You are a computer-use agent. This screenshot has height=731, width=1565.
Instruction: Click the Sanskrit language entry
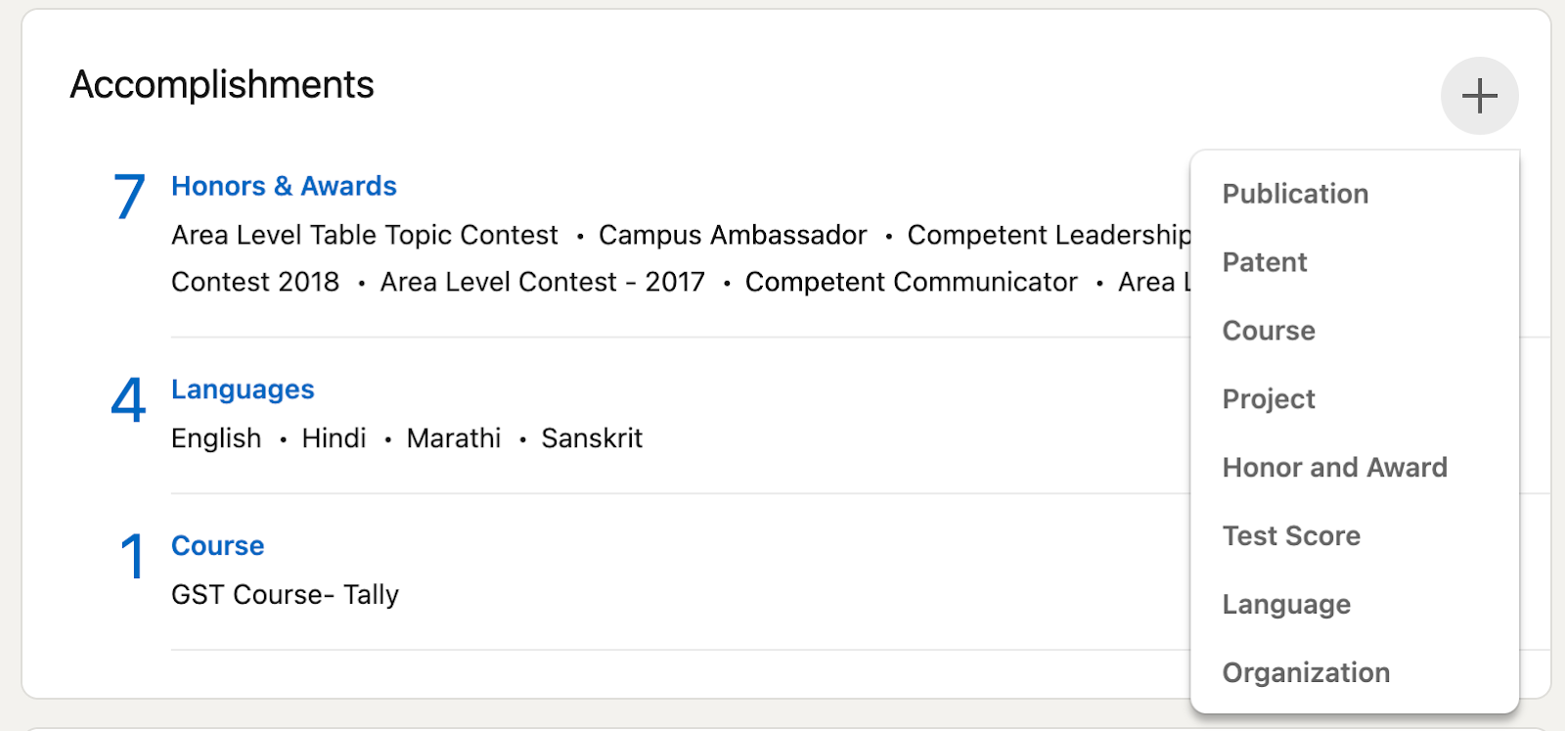[592, 438]
